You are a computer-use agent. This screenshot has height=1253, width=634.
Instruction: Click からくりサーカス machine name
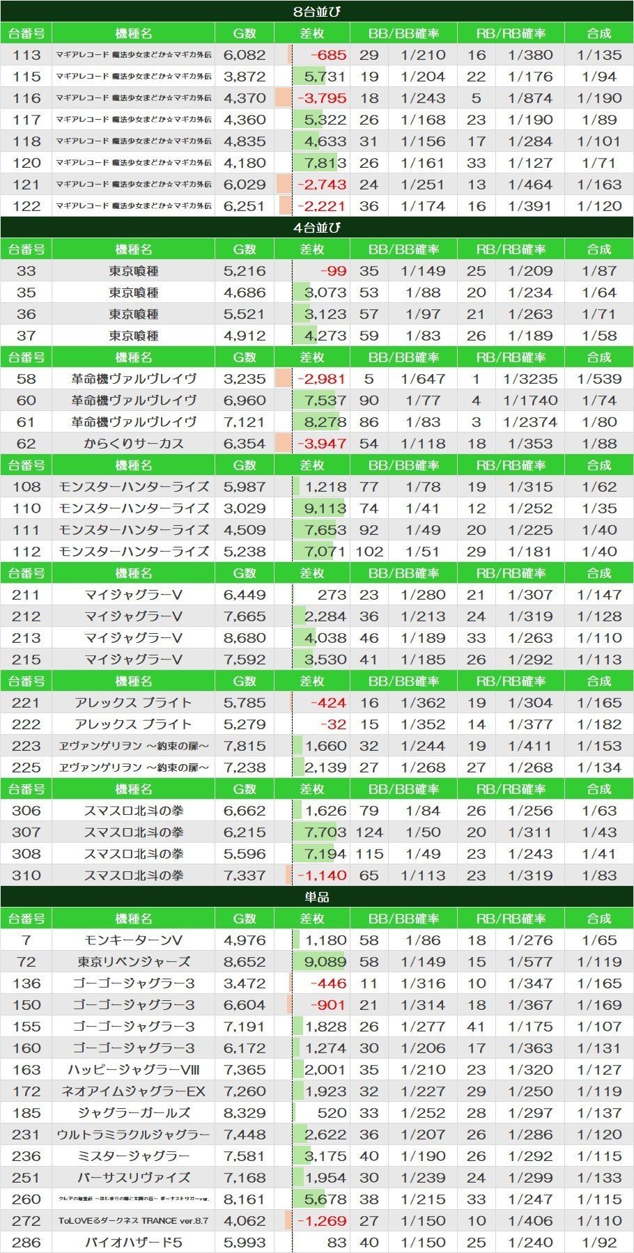point(134,444)
